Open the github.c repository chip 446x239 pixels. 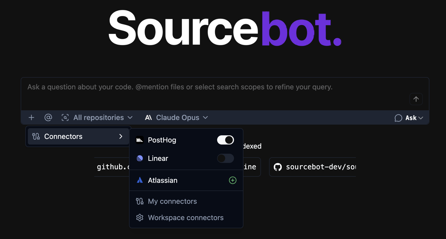tap(112, 167)
